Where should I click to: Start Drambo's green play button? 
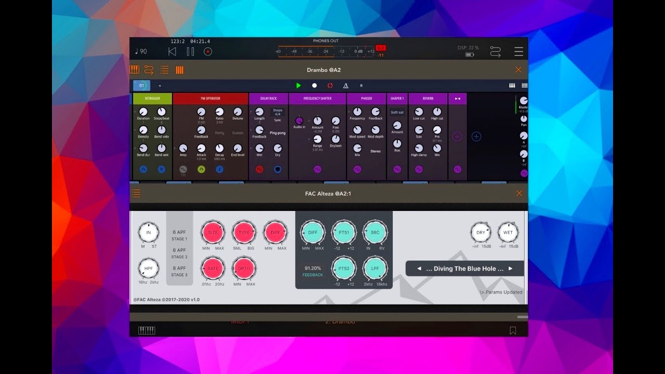[x=299, y=85]
